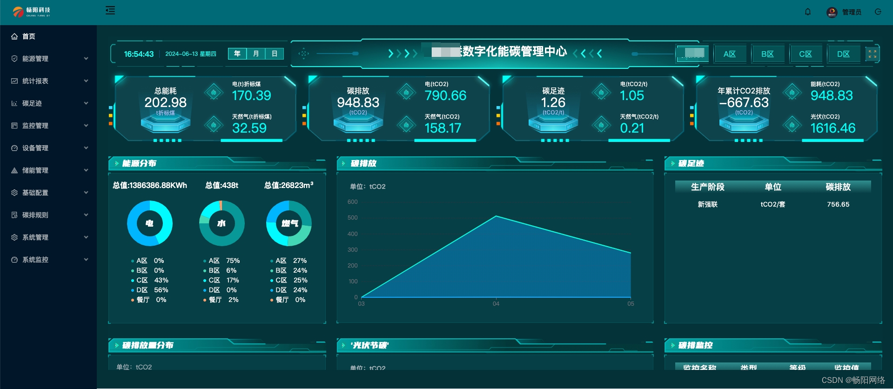
Task: Click the 系统监控 gauge icon
Action: click(x=14, y=260)
